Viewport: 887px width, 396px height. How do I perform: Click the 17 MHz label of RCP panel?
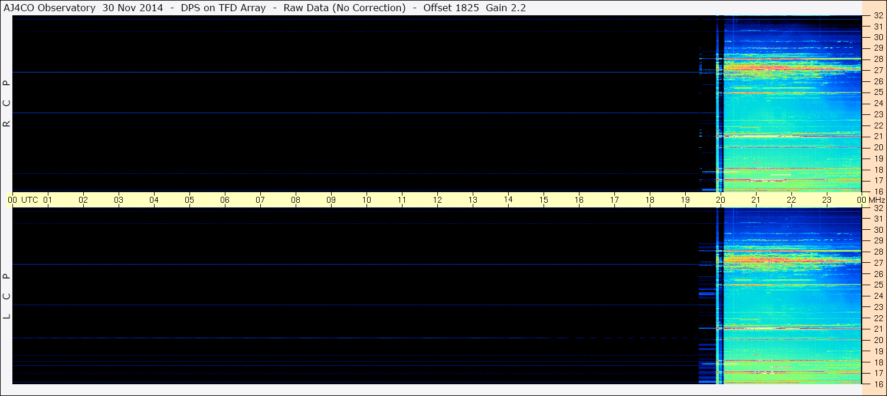click(x=878, y=180)
